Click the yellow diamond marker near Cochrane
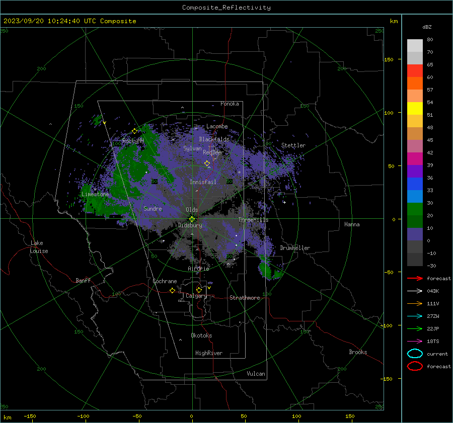The image size is (453, 423). [x=173, y=290]
